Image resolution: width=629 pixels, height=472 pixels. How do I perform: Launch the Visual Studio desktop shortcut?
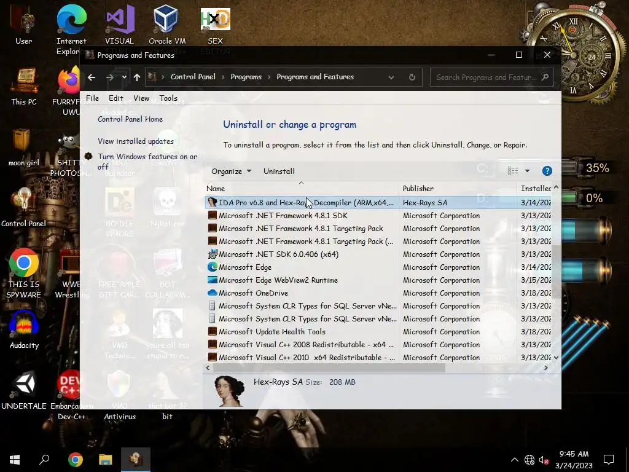point(120,25)
